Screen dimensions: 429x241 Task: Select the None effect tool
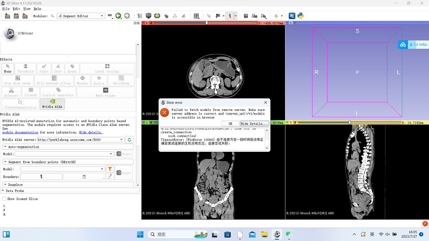click(8, 69)
